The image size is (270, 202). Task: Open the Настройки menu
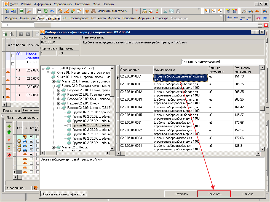(82, 4)
